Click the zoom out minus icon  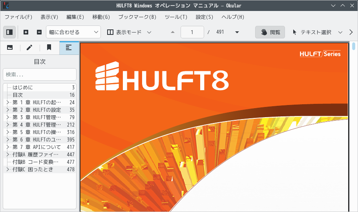point(39,32)
